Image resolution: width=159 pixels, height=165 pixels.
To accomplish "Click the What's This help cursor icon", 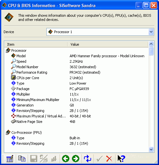I will (121, 159).
